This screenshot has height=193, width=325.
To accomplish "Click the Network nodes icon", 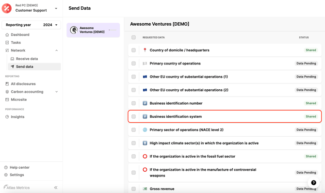I will click(x=7, y=50).
